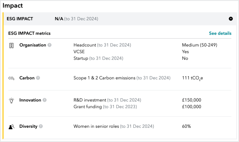Collapse the ESG IMPACT section chevron
The image size is (239, 142).
tap(231, 19)
